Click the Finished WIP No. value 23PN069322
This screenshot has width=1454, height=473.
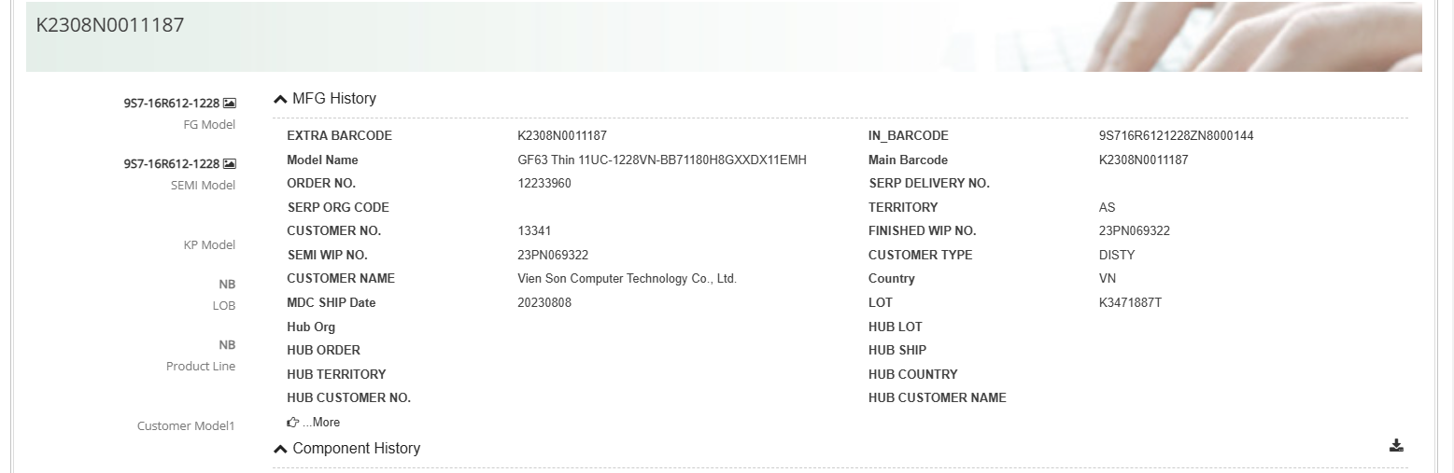tap(1134, 231)
